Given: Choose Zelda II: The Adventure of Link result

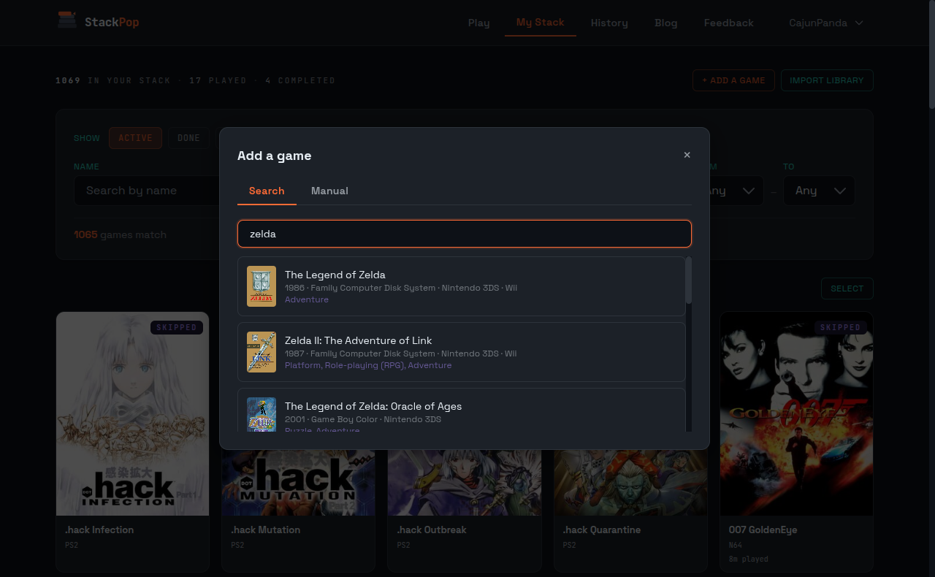Looking at the screenshot, I should [x=462, y=352].
